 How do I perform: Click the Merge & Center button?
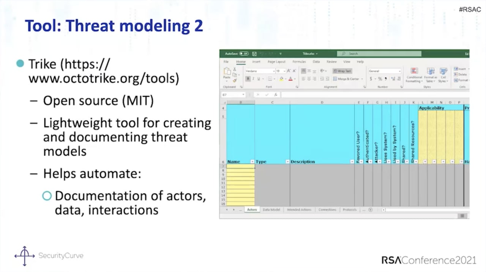tap(346, 79)
